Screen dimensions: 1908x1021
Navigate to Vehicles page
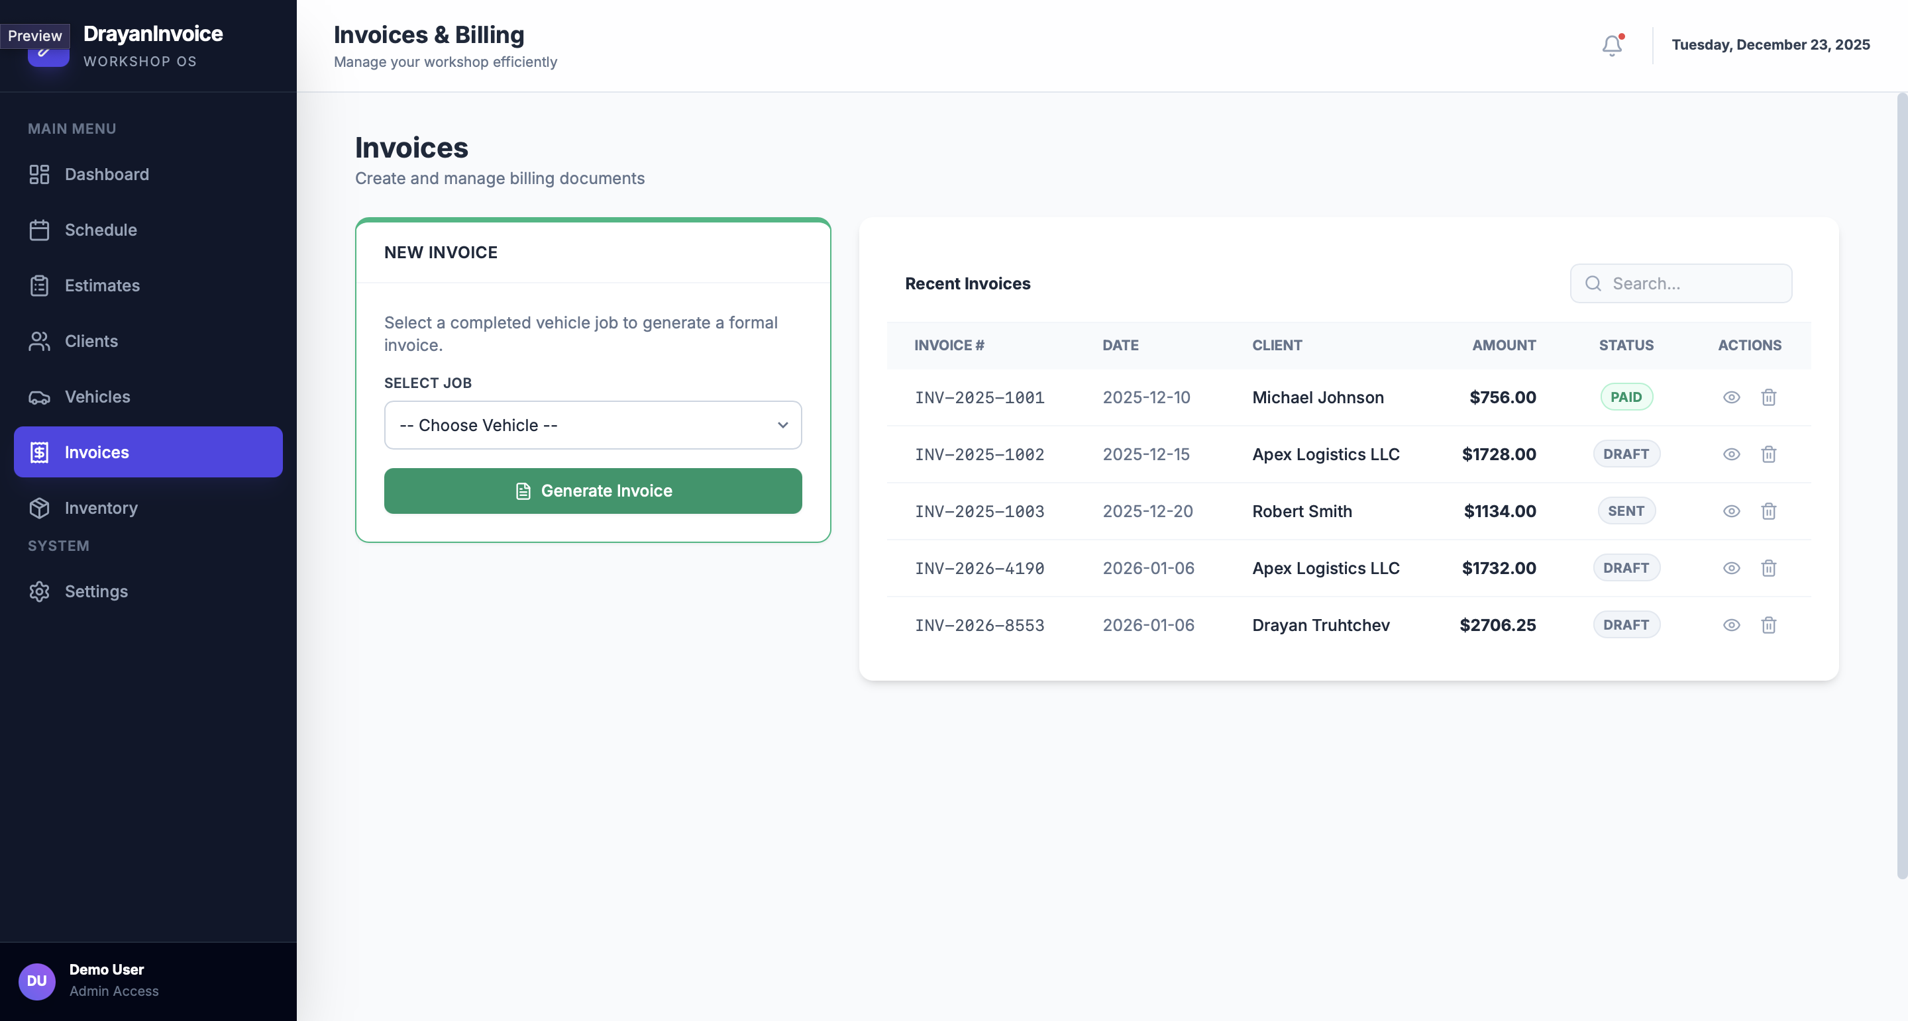[x=148, y=397]
